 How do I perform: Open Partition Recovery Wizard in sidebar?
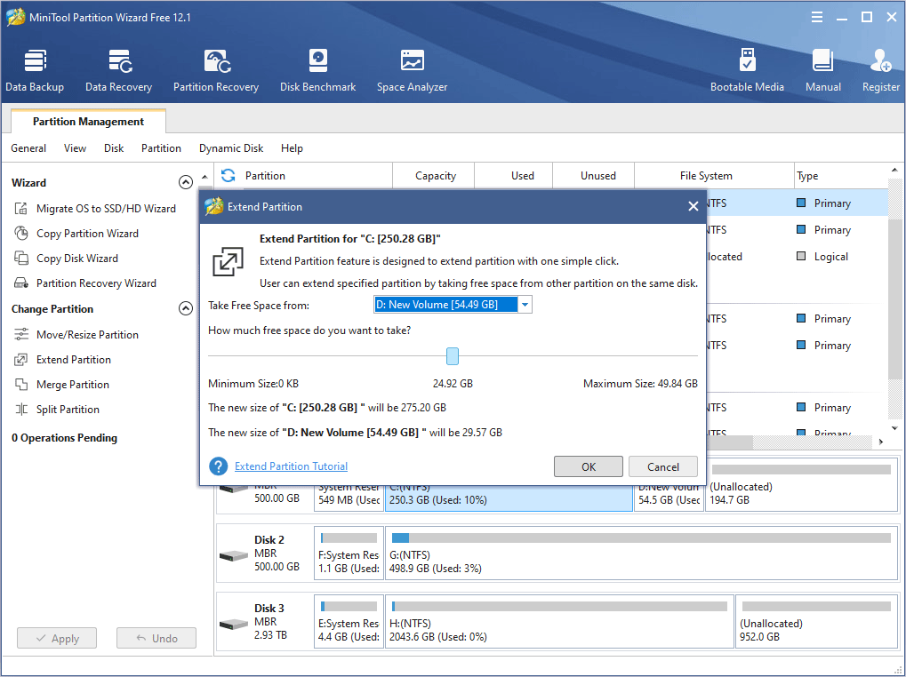coord(85,283)
